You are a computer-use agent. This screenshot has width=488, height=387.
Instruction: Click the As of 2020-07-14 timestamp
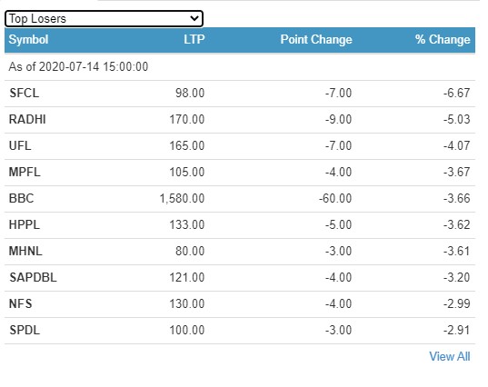point(78,67)
